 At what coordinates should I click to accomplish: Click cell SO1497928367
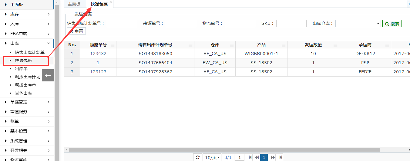(x=155, y=72)
